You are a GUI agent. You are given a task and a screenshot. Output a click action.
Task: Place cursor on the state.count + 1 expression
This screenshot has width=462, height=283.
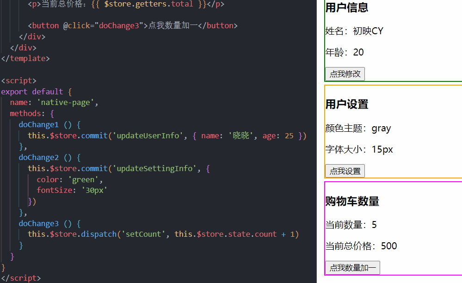(261, 234)
